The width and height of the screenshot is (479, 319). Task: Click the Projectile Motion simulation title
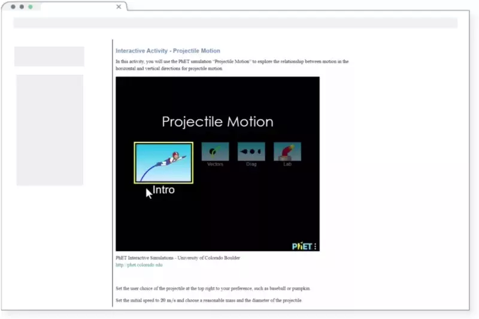pos(217,122)
